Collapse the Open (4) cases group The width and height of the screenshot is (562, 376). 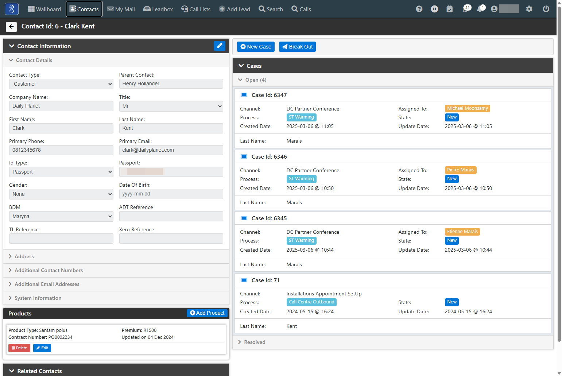tap(240, 80)
